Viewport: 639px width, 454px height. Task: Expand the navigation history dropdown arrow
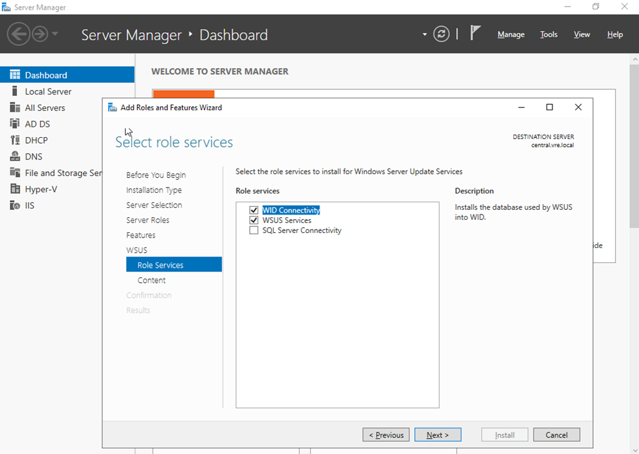[55, 34]
